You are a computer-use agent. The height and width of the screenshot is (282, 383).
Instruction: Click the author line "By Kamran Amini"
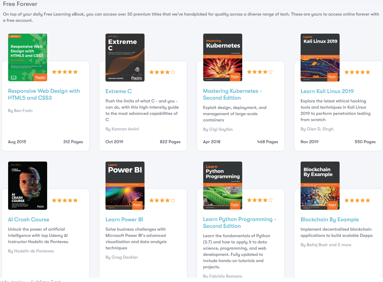122,129
